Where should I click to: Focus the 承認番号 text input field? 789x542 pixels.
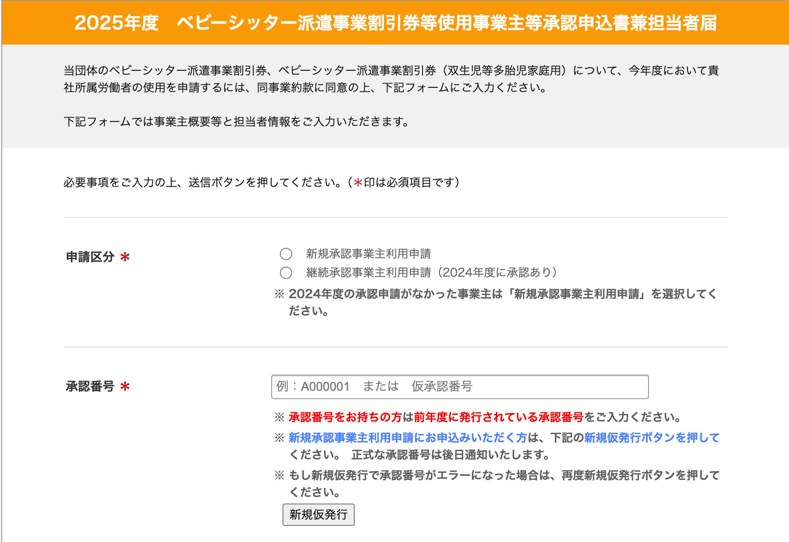coord(459,387)
